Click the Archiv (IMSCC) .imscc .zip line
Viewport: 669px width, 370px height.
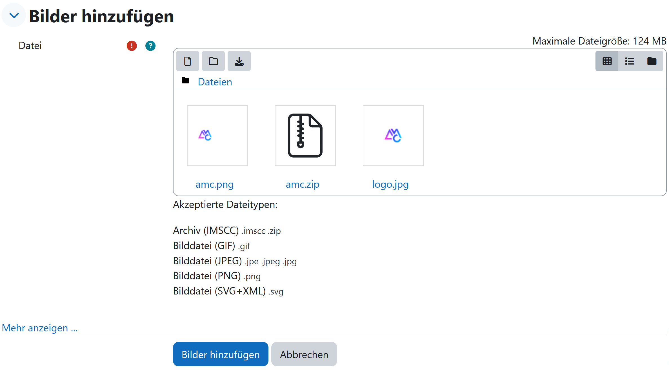227,231
